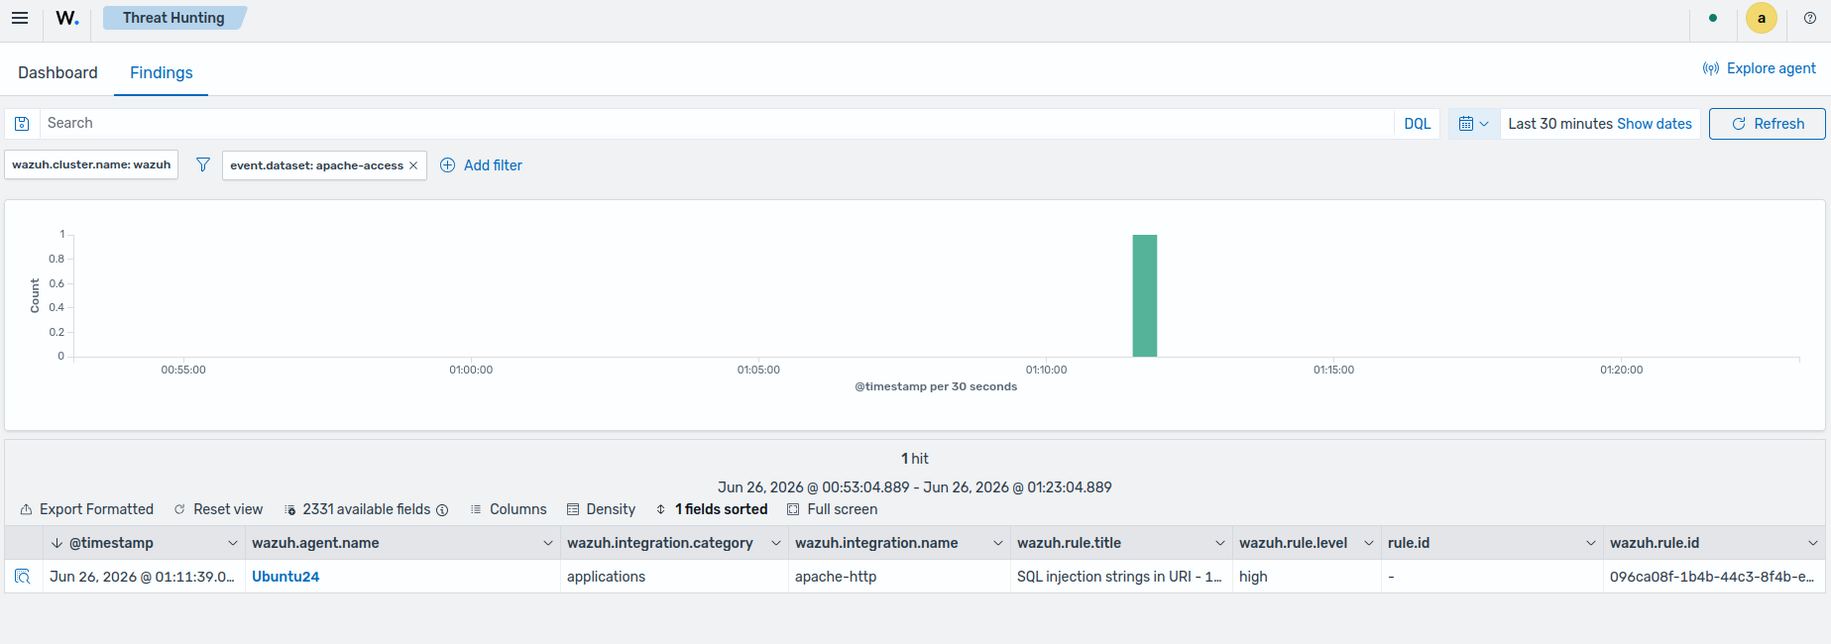Viewport: 1831px width, 644px height.
Task: Select Show dates link
Action: click(1655, 124)
